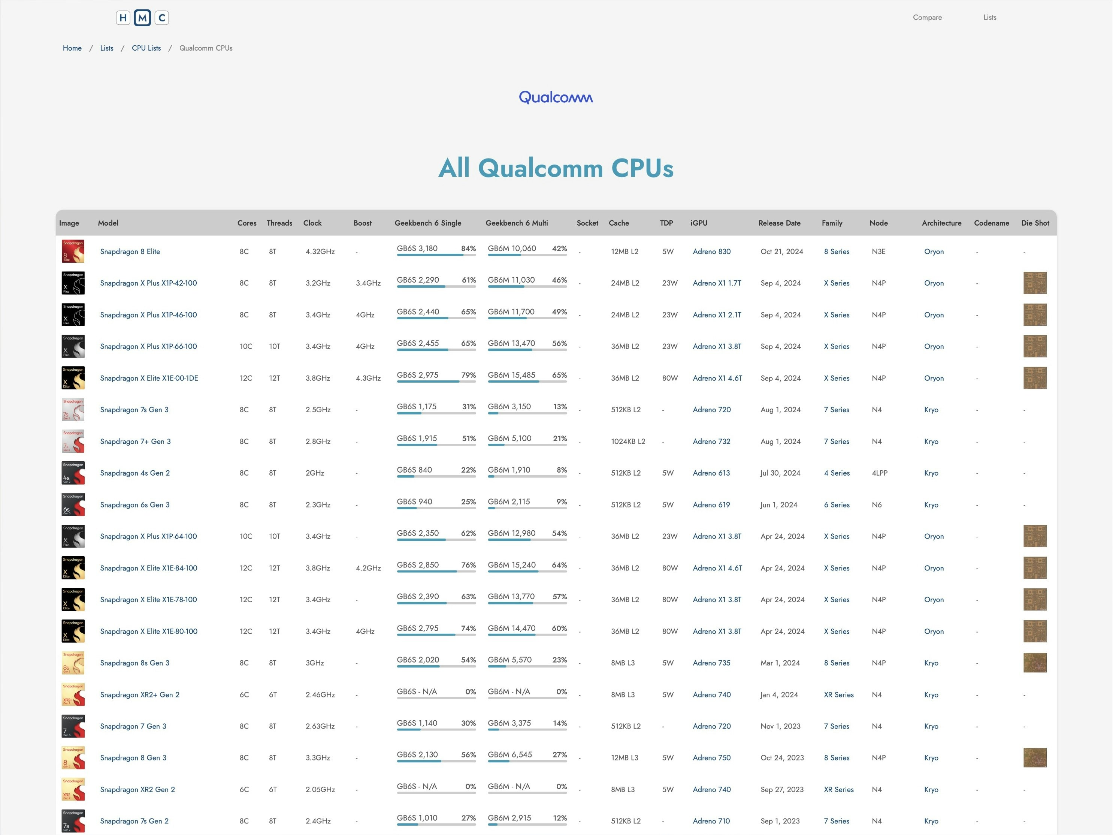Open Snapdragon XR2+ Gen 2 model link
The image size is (1113, 835).
[x=139, y=694]
